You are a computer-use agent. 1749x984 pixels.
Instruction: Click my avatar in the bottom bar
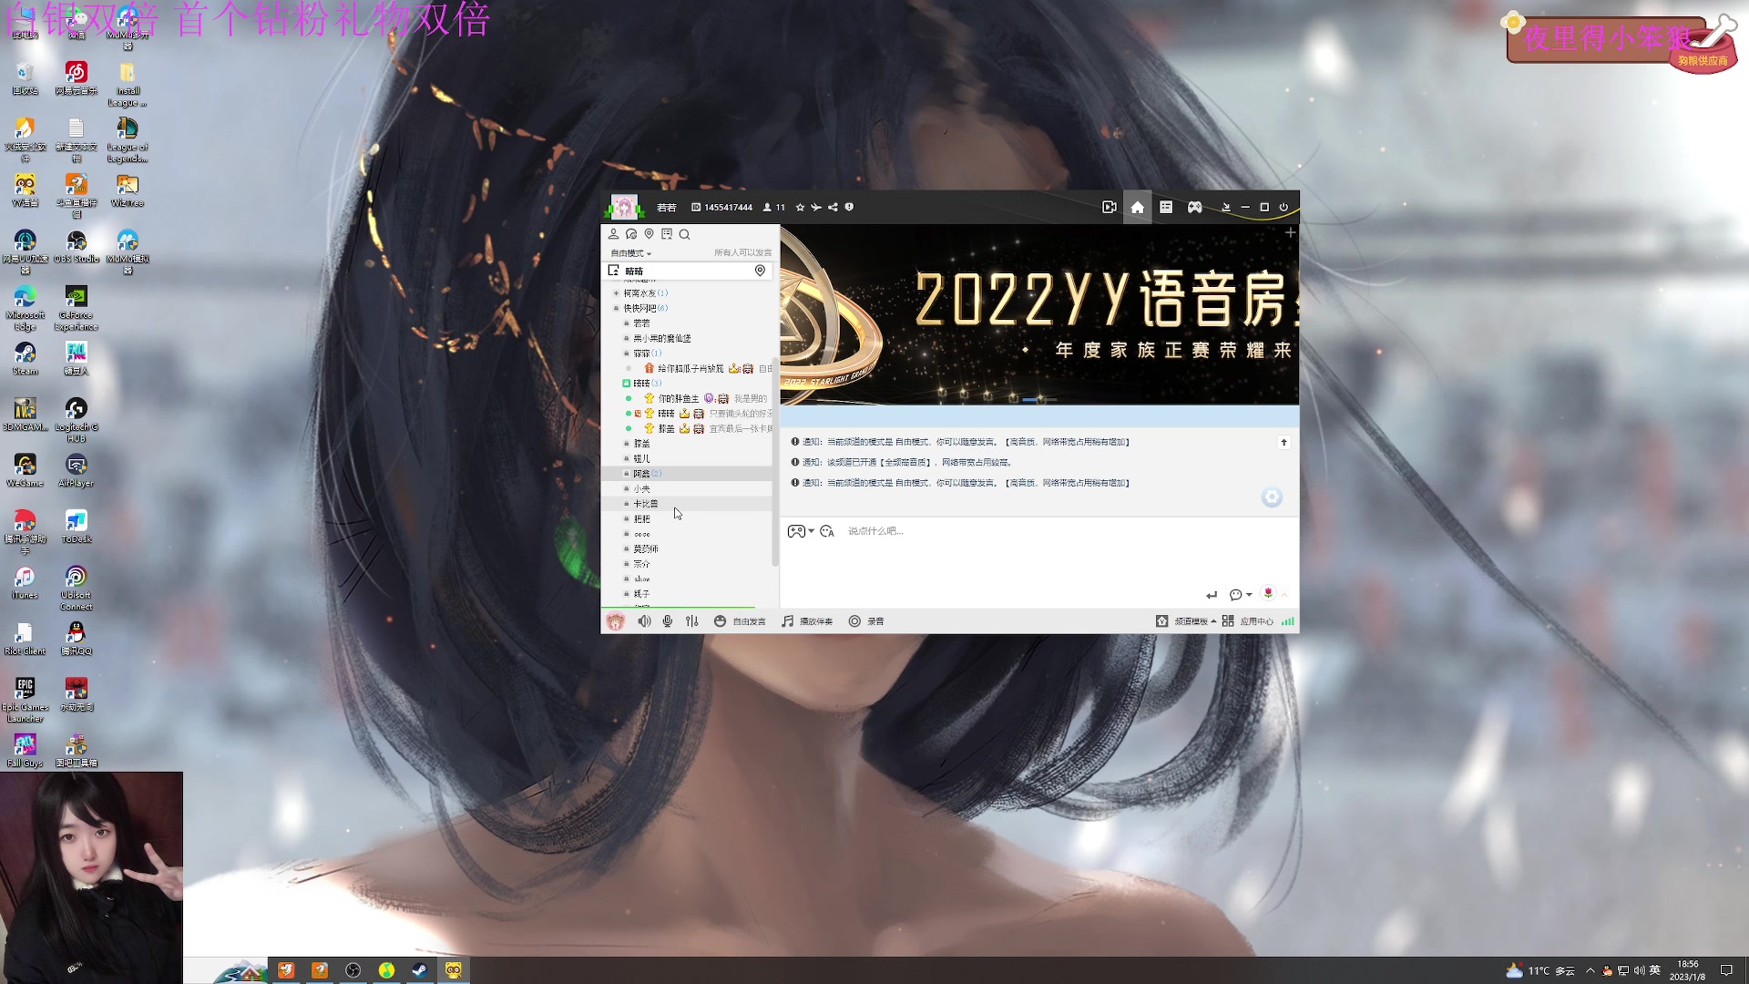point(616,621)
